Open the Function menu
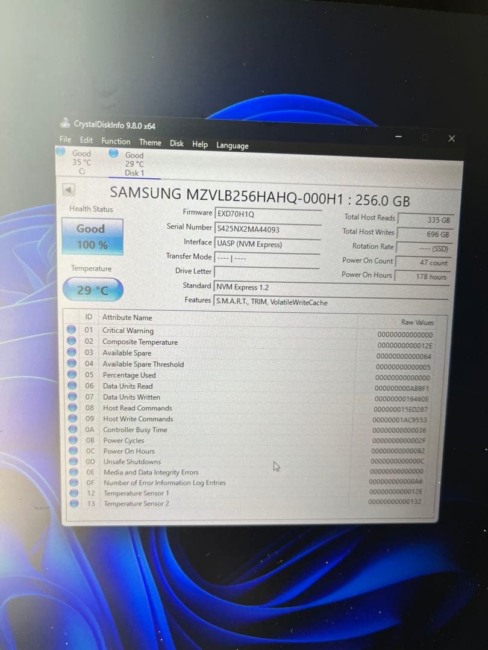The height and width of the screenshot is (650, 488). click(x=116, y=141)
